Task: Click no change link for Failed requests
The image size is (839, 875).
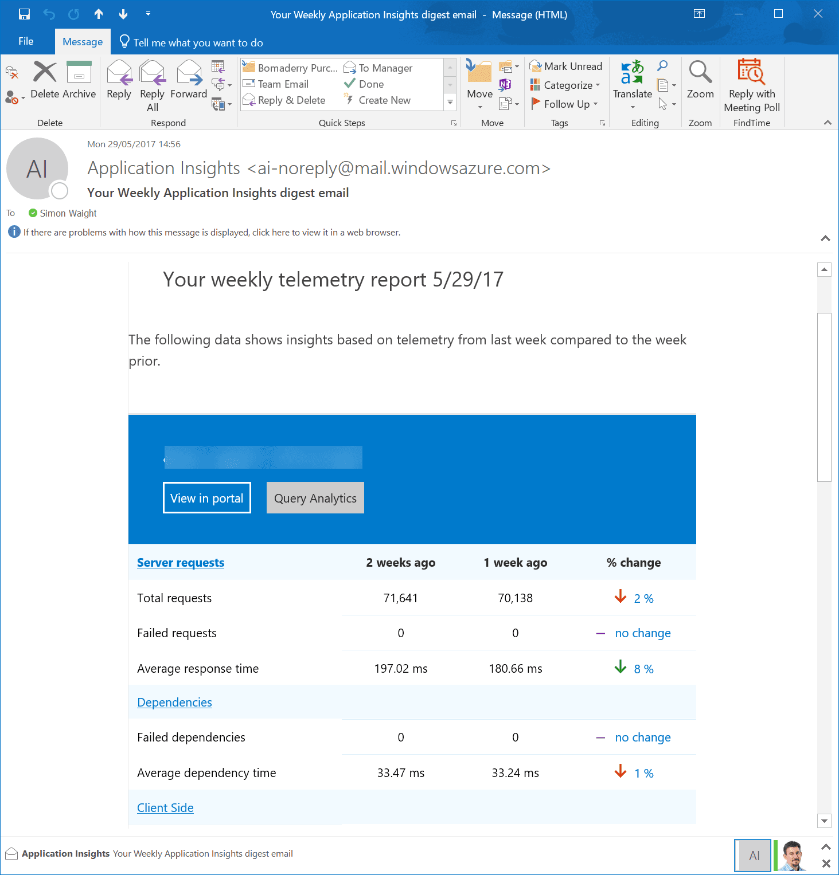Action: 643,633
